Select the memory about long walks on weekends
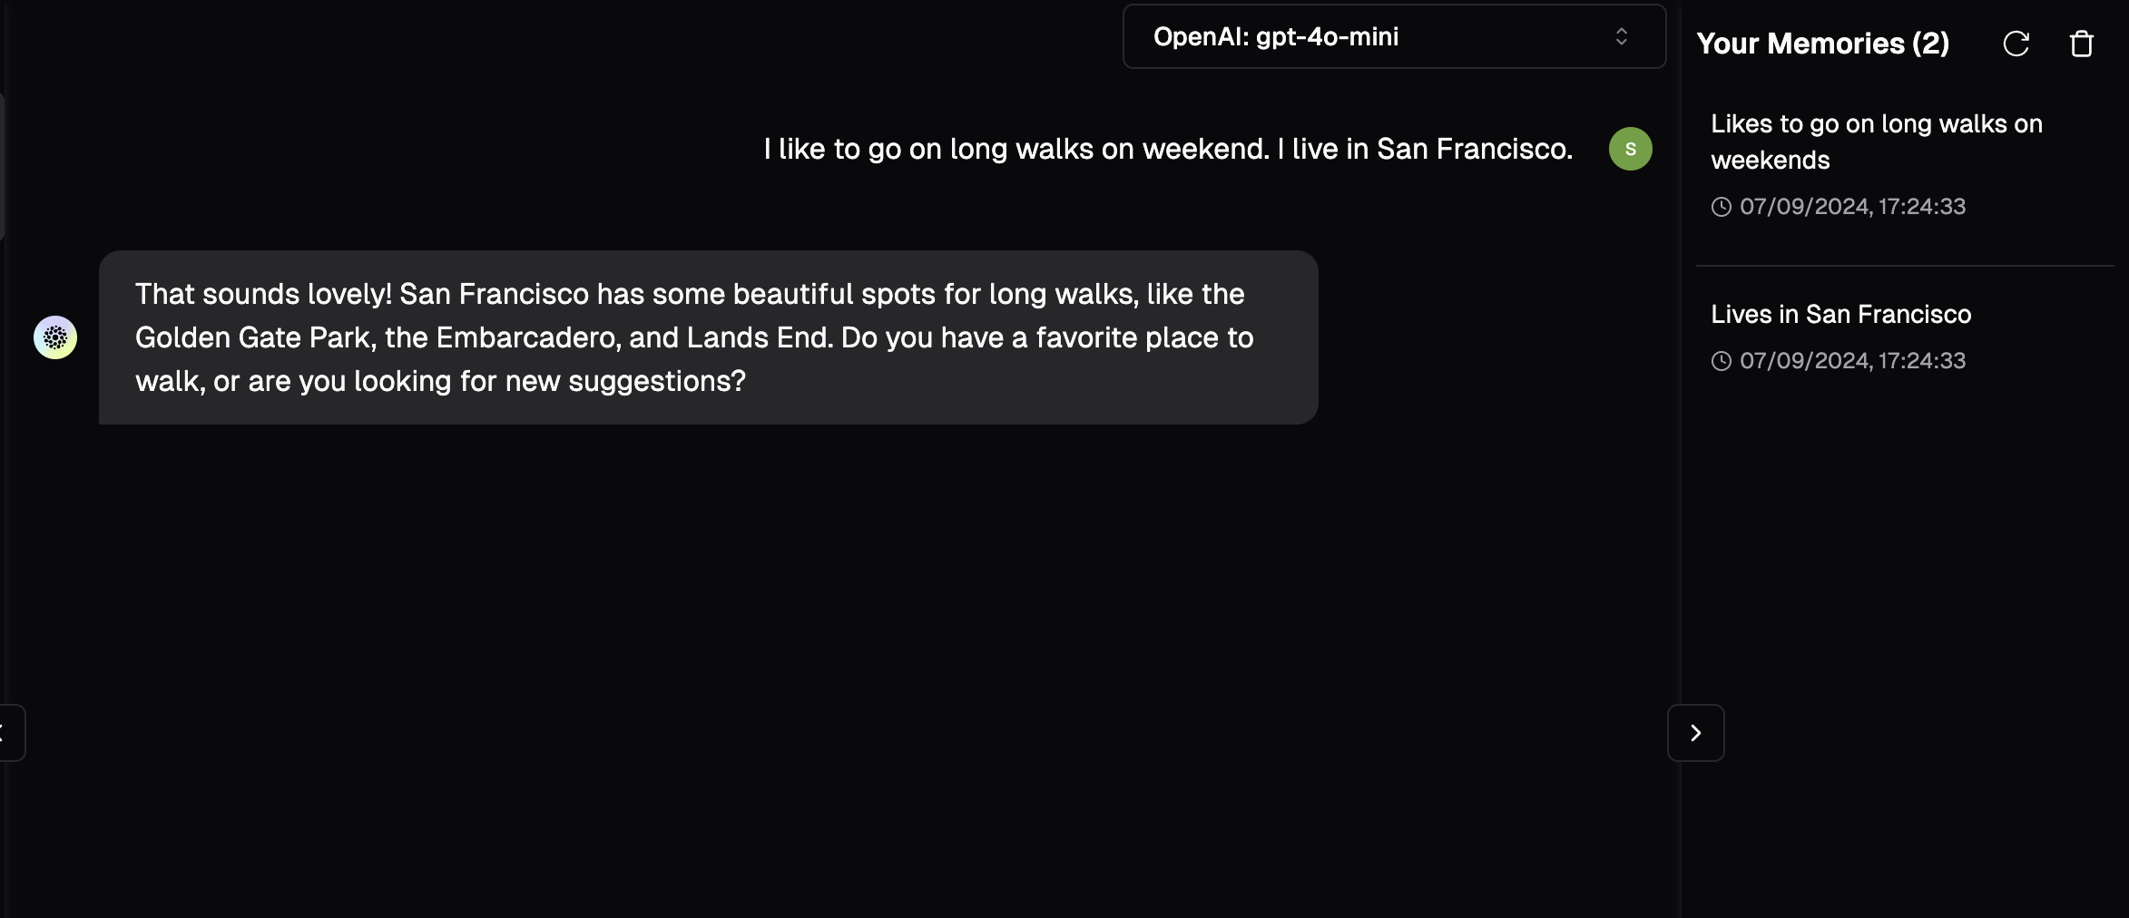Image resolution: width=2129 pixels, height=918 pixels. point(1876,142)
